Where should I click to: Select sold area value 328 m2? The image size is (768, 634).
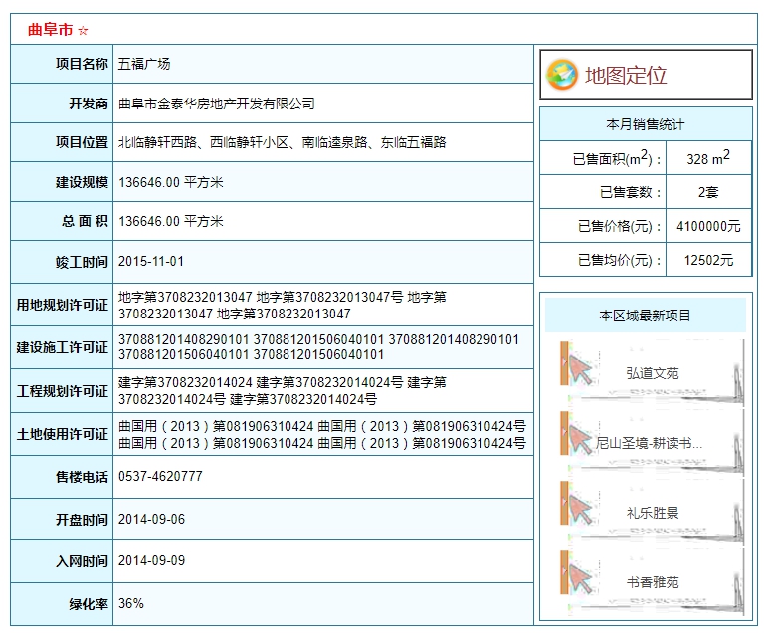(708, 158)
